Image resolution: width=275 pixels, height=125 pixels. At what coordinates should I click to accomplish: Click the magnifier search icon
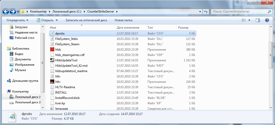point(270,12)
